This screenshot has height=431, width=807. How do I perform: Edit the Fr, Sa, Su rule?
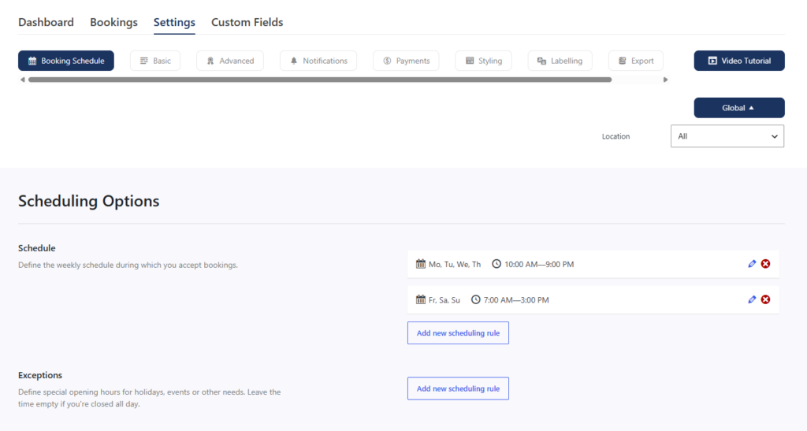click(x=752, y=299)
